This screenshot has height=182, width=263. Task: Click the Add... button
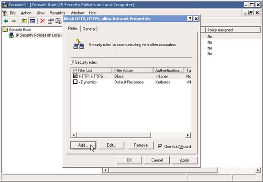click(83, 145)
